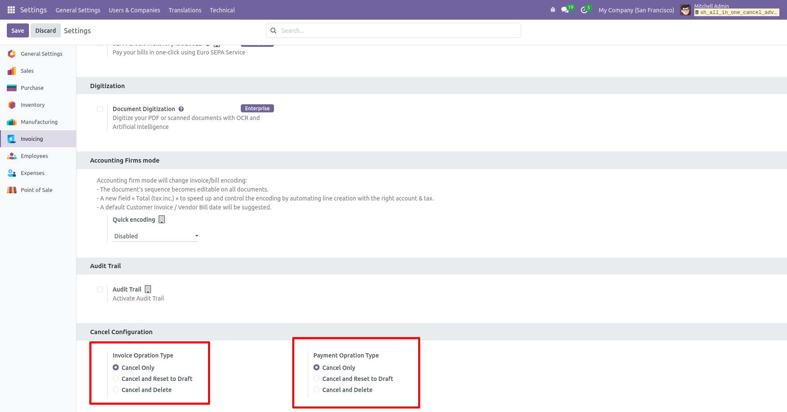Click the Mitchell Admin user name
Image resolution: width=787 pixels, height=412 pixels.
[712, 6]
